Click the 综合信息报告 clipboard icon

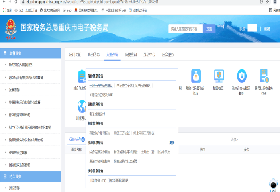tap(82, 76)
